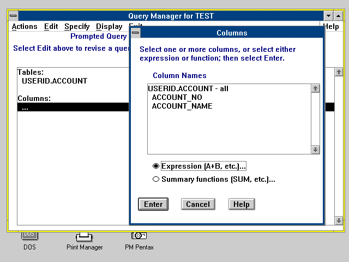This screenshot has width=349, height=262.
Task: Click the Help button in the dialog
Action: (242, 204)
